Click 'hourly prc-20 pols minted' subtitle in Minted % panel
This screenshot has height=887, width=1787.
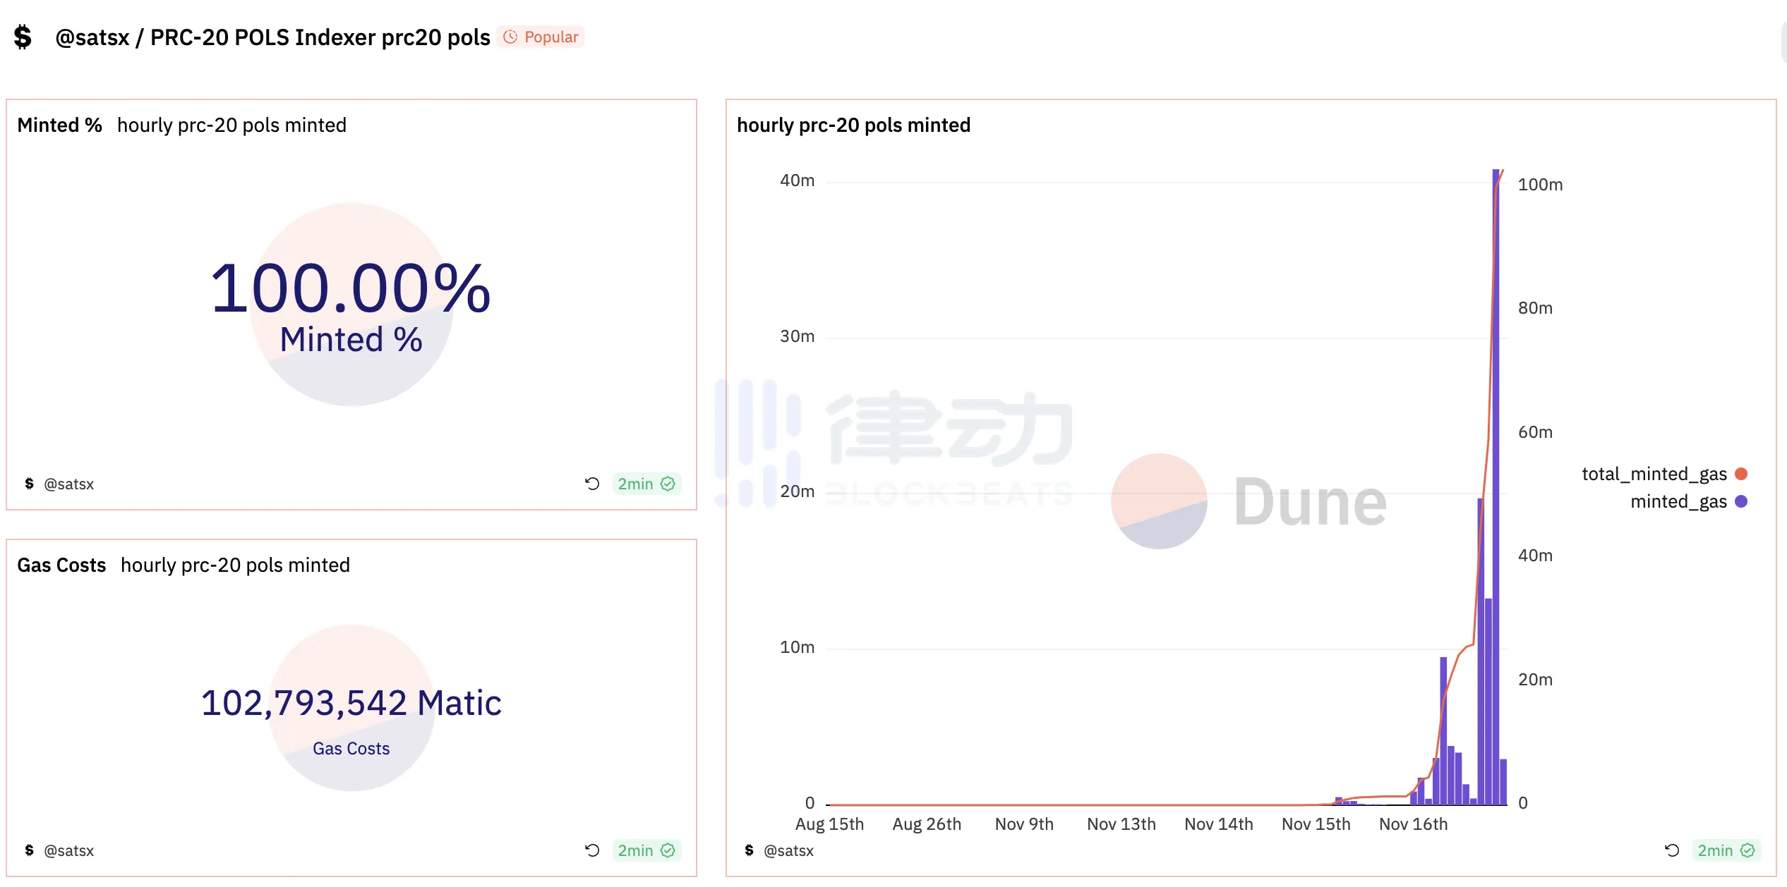pos(231,125)
